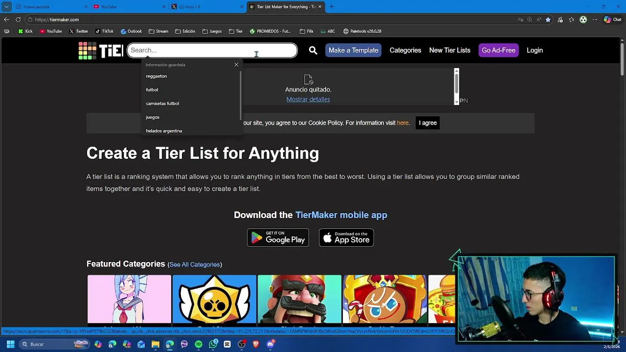Viewport: 626px width, 352px height.
Task: Open the TikTok bookmark
Action: coord(104,31)
